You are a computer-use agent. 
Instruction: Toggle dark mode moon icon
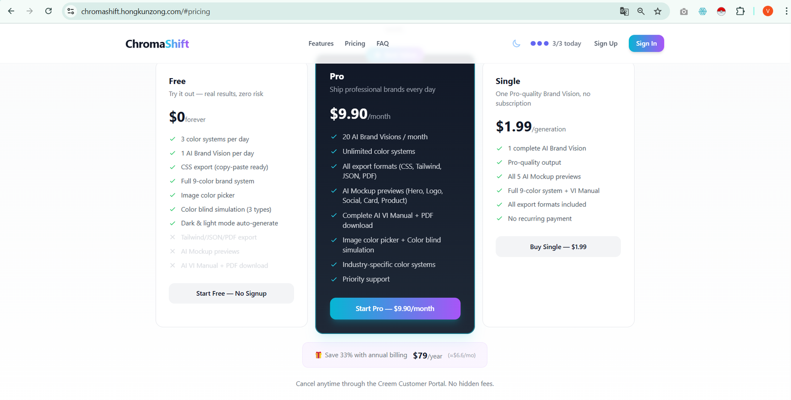tap(516, 44)
